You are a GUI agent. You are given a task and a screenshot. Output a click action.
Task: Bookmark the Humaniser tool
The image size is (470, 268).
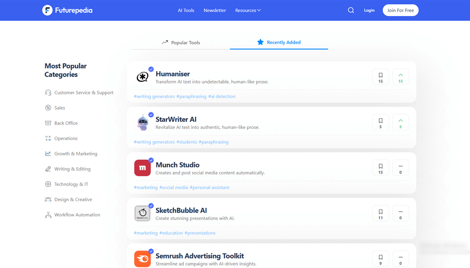click(381, 77)
